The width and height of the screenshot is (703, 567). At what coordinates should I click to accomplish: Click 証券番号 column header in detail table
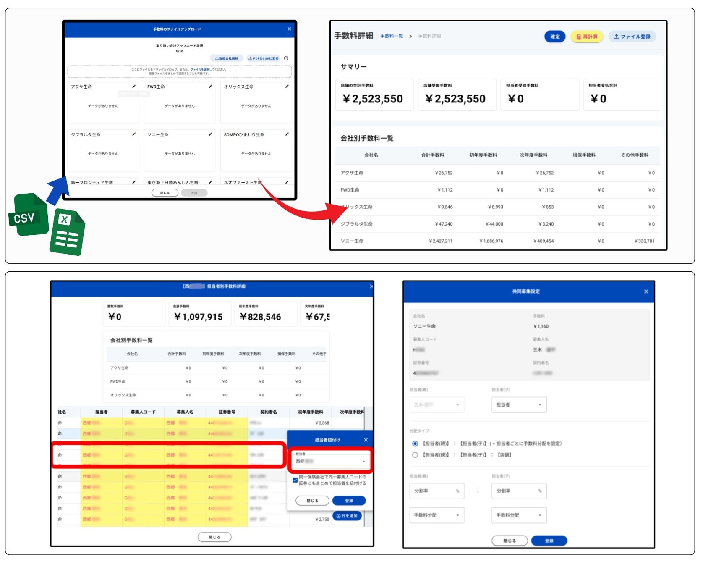227,412
